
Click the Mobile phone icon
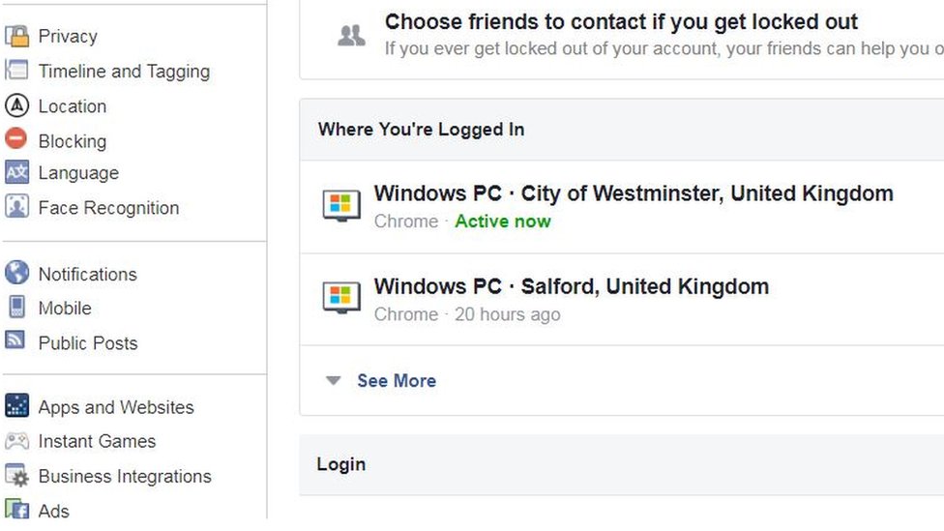click(16, 308)
